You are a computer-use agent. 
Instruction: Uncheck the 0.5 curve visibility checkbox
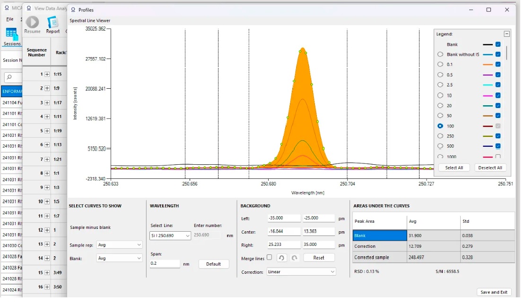tap(498, 75)
